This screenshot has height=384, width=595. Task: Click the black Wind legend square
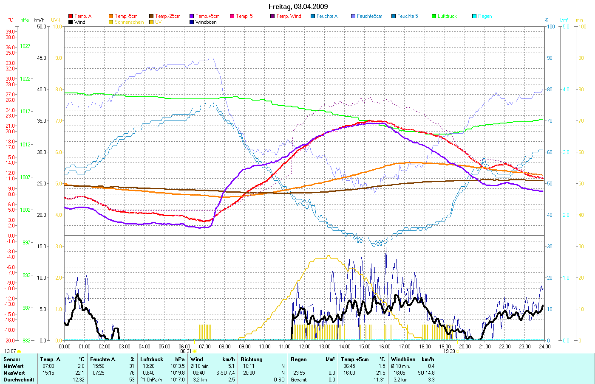point(71,22)
